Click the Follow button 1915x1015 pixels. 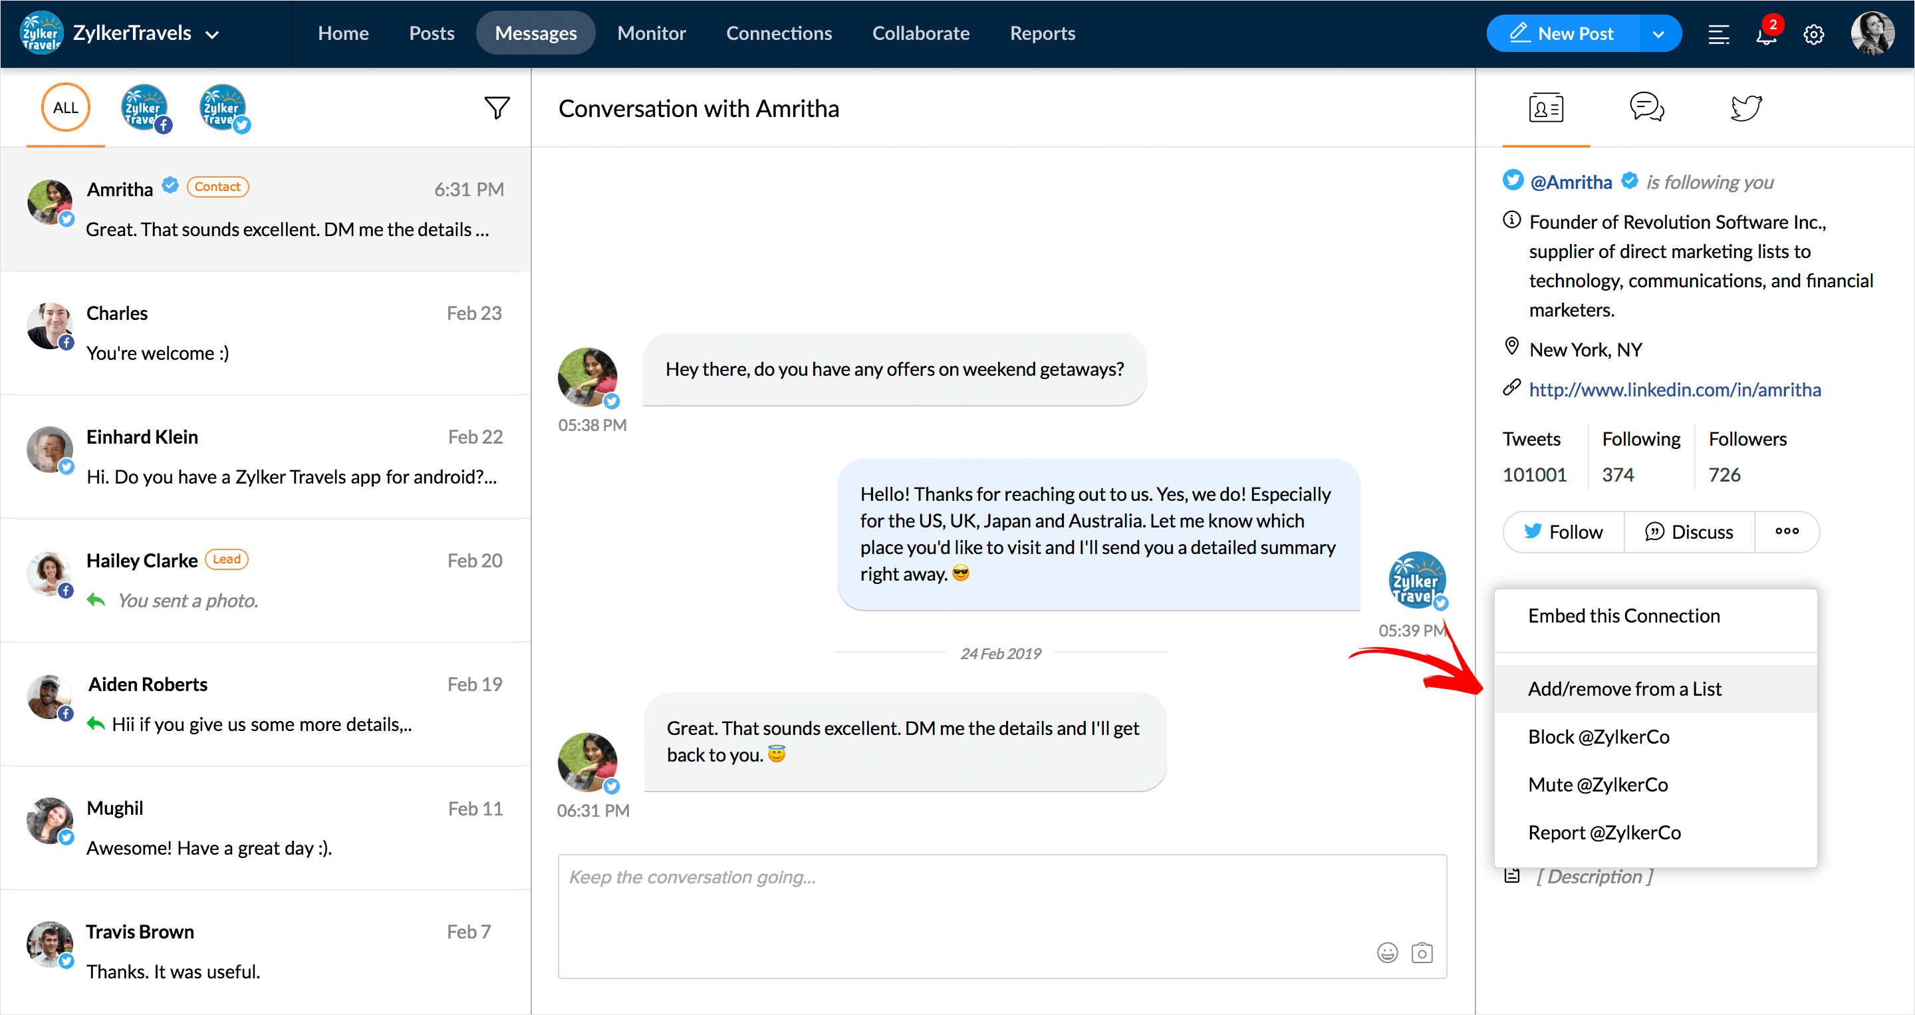(1563, 531)
